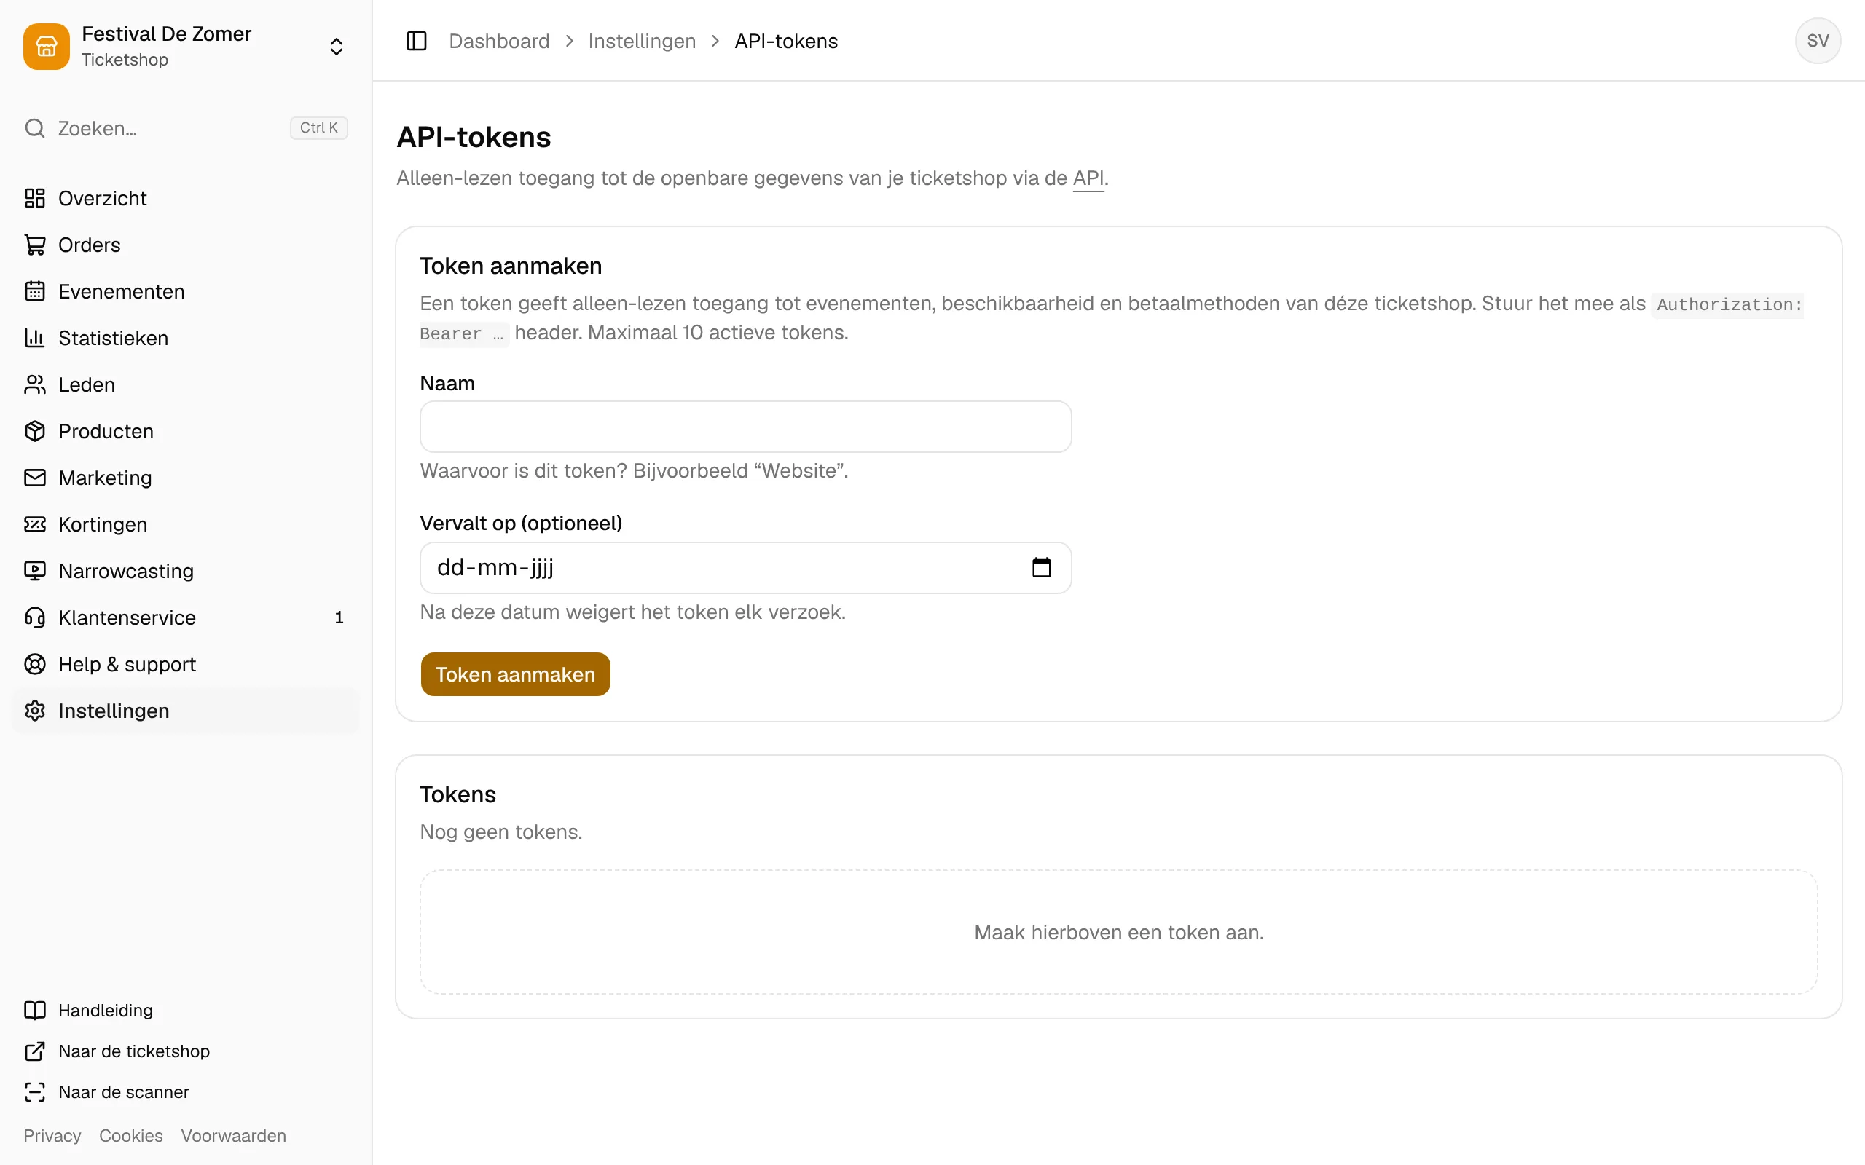Click the Klantenservice badge showing 1
This screenshot has width=1865, height=1165.
coord(339,618)
